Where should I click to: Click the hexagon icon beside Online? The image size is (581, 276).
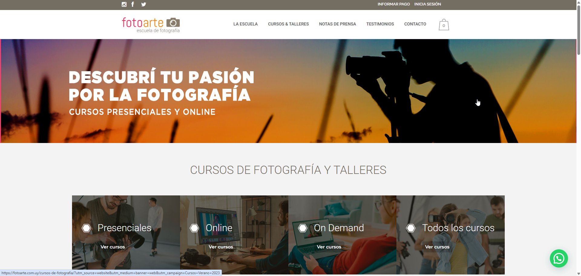tap(194, 228)
